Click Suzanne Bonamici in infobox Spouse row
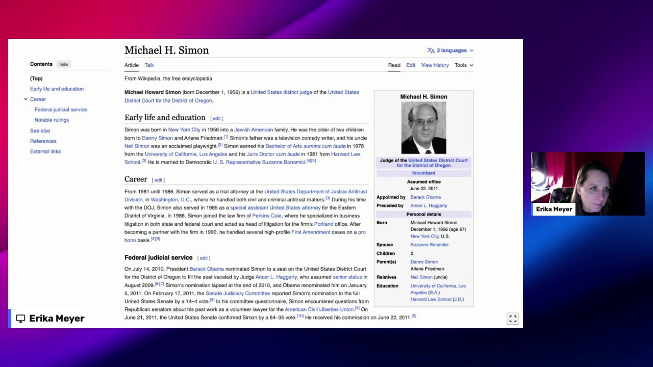This screenshot has height=367, width=653. tap(429, 245)
